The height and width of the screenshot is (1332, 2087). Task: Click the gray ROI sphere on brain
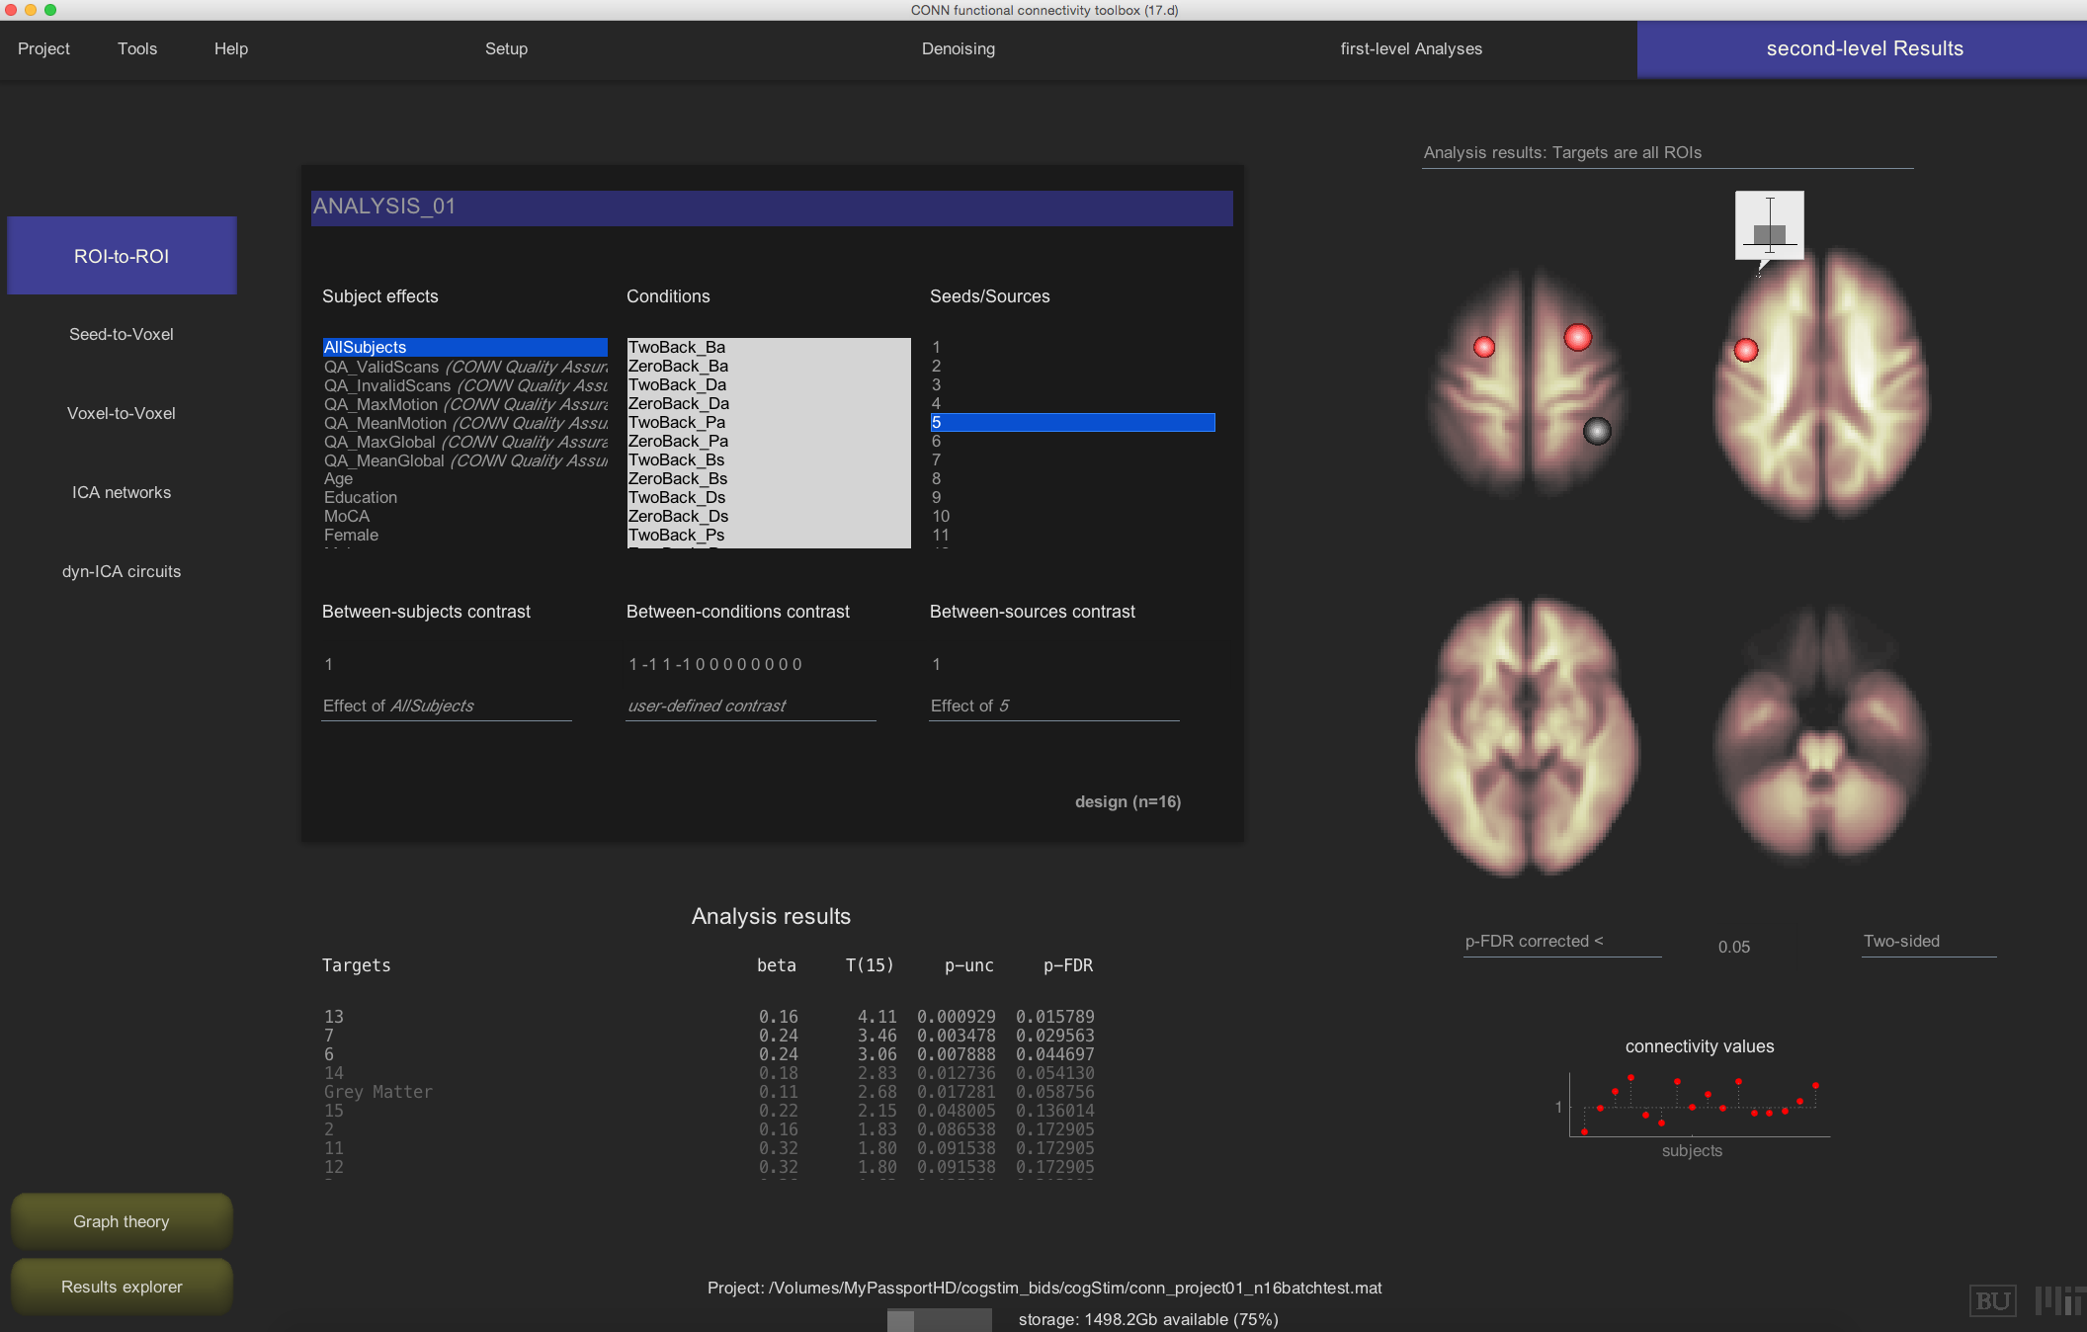(1597, 431)
